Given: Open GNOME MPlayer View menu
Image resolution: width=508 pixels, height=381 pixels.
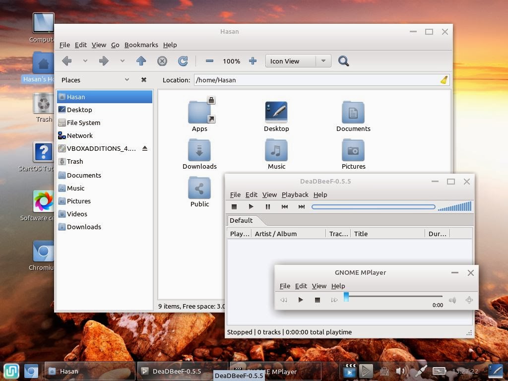Looking at the screenshot, I should (x=319, y=286).
